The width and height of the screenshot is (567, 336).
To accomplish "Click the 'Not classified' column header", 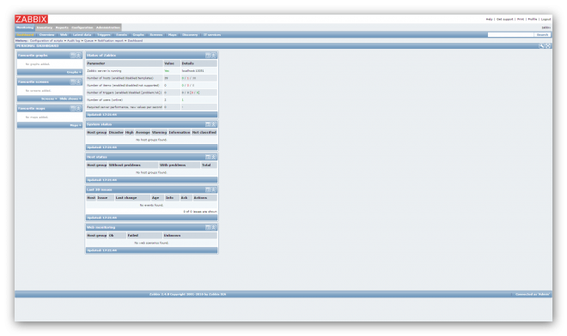I will click(x=204, y=133).
